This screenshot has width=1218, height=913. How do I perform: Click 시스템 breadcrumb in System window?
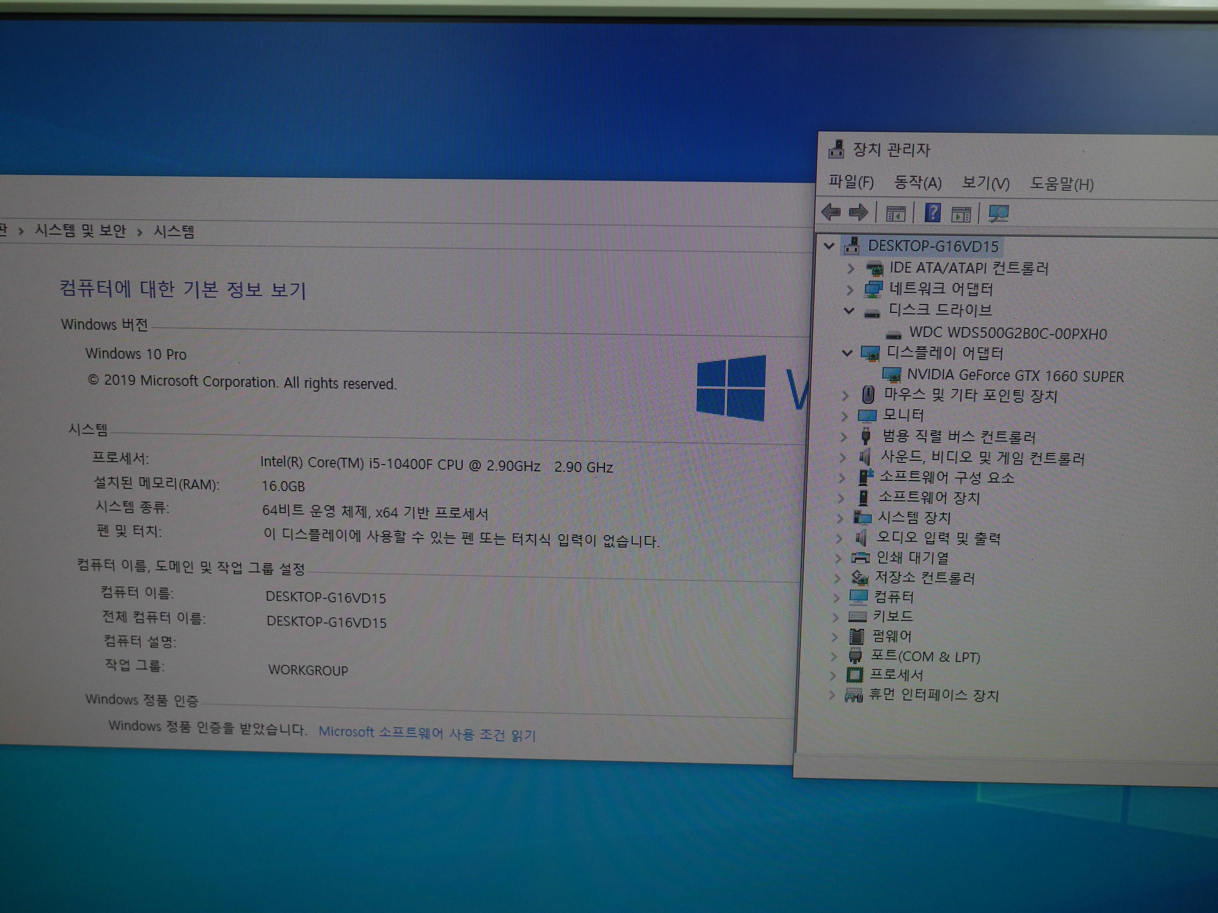coord(174,231)
